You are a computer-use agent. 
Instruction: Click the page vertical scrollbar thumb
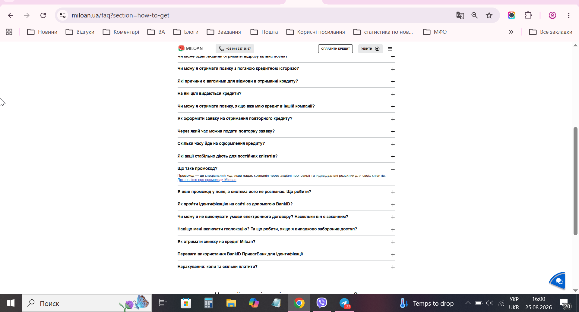[x=575, y=181]
